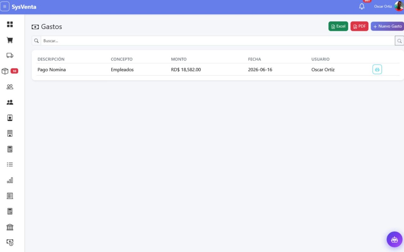The width and height of the screenshot is (404, 252).
Task: Open the notifications bell
Action: (x=362, y=6)
